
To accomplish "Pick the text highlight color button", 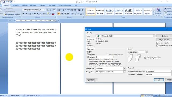I will pyautogui.click(x=48, y=14).
